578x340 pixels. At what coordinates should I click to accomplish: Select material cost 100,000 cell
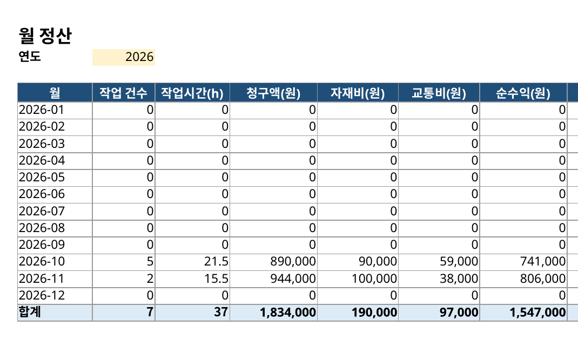click(x=358, y=279)
